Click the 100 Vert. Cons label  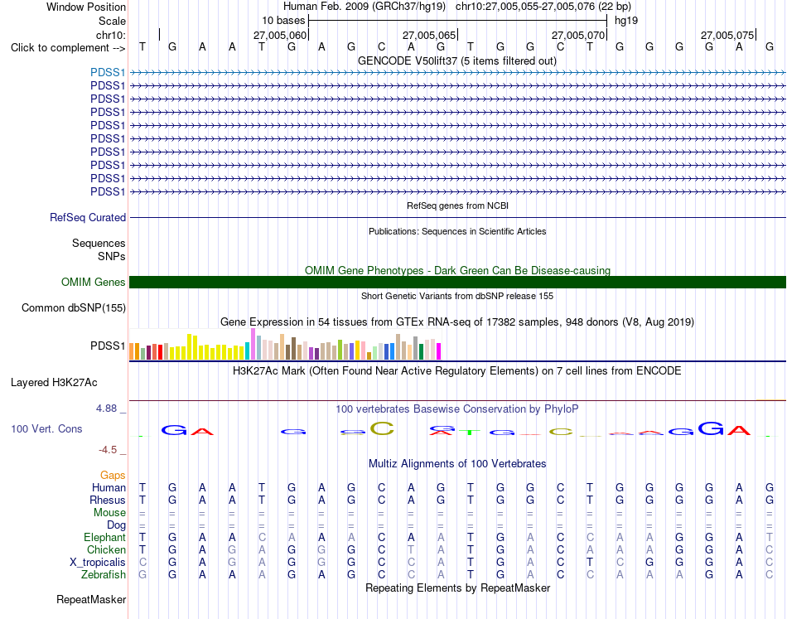click(x=46, y=428)
